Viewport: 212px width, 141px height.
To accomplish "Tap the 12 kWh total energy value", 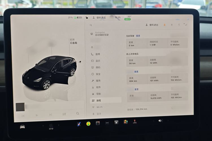I will pyautogui.click(x=153, y=63).
